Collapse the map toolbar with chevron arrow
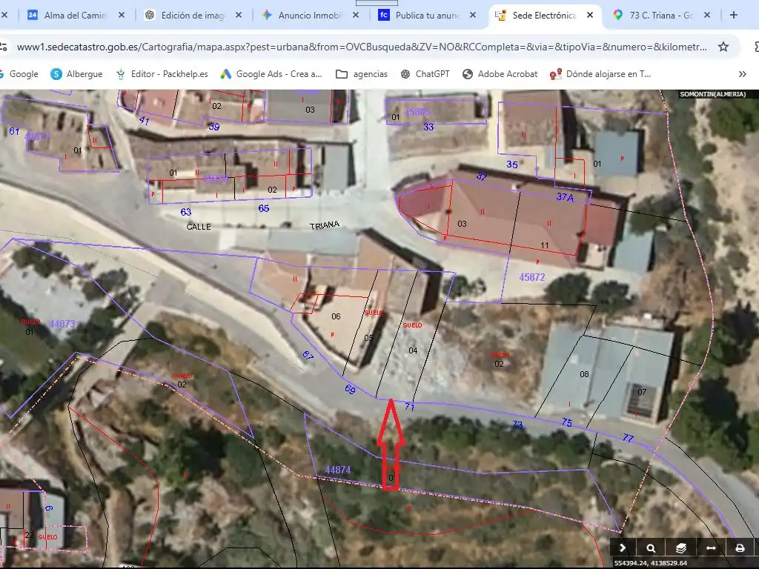 (x=623, y=548)
